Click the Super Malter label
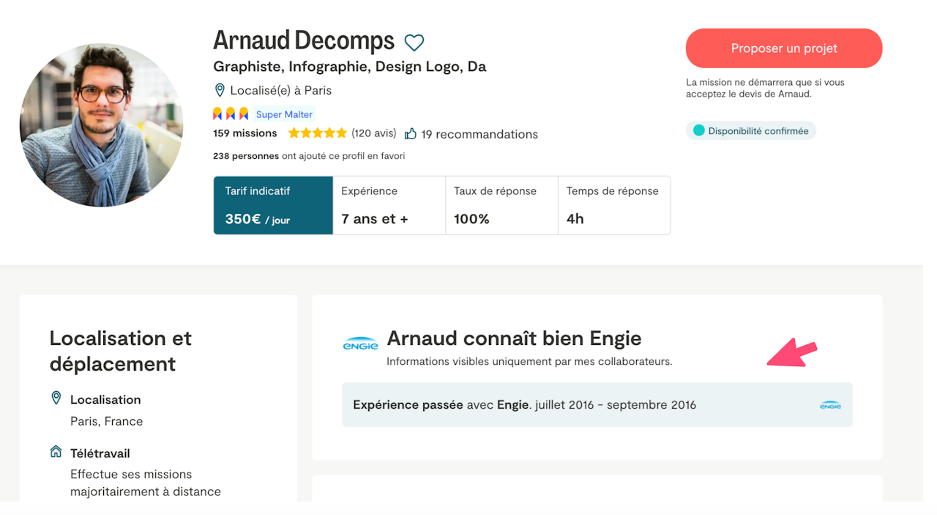The height and width of the screenshot is (515, 937). 284,114
